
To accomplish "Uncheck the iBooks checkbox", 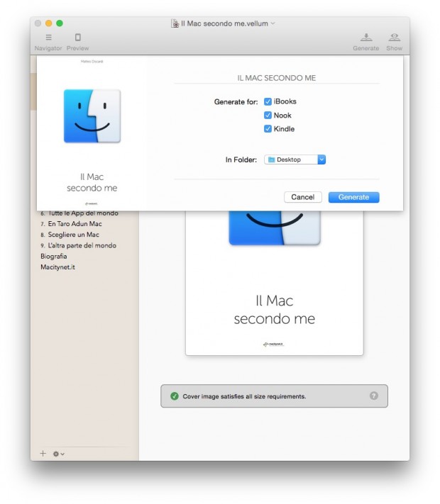I will point(268,101).
